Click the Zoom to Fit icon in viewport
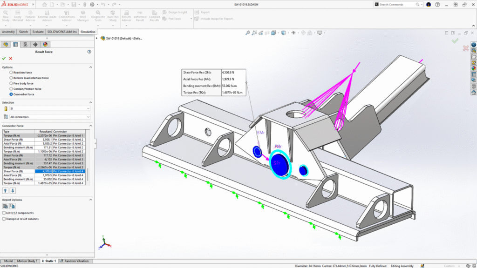 (x=249, y=33)
